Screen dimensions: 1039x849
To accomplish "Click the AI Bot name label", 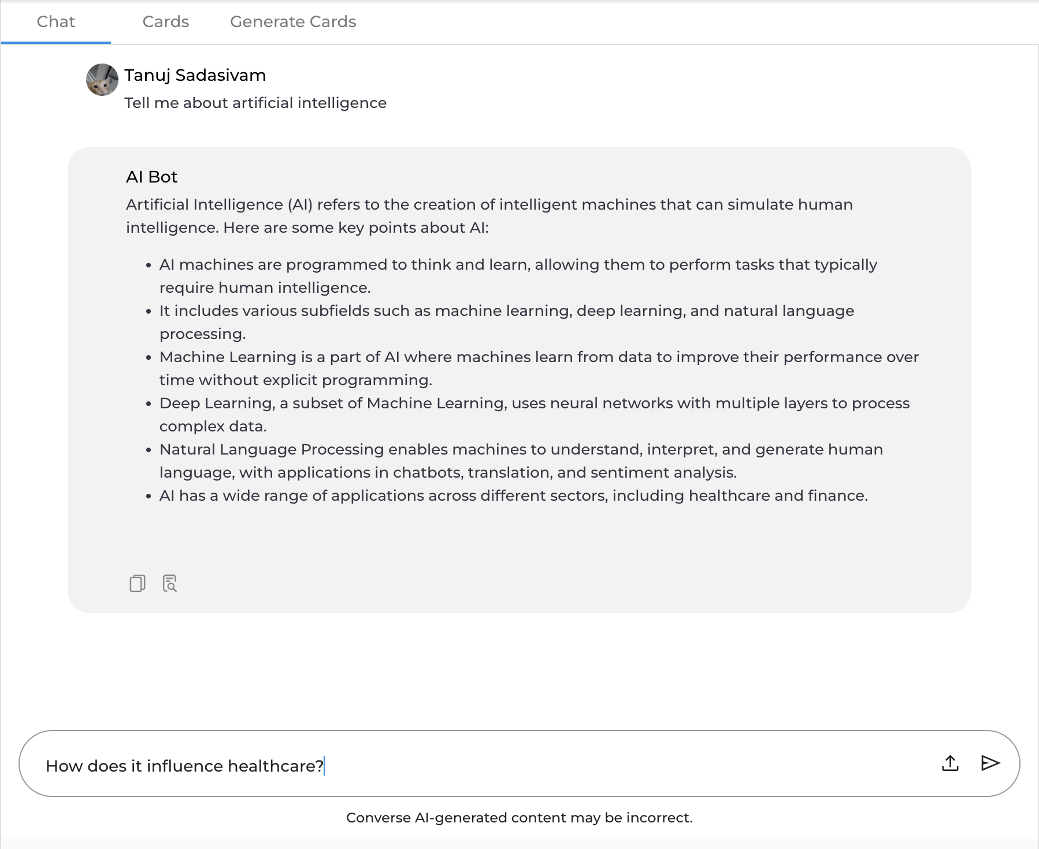I will pos(151,177).
